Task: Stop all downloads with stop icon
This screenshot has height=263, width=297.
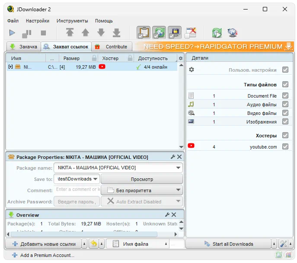Action: tap(43, 33)
